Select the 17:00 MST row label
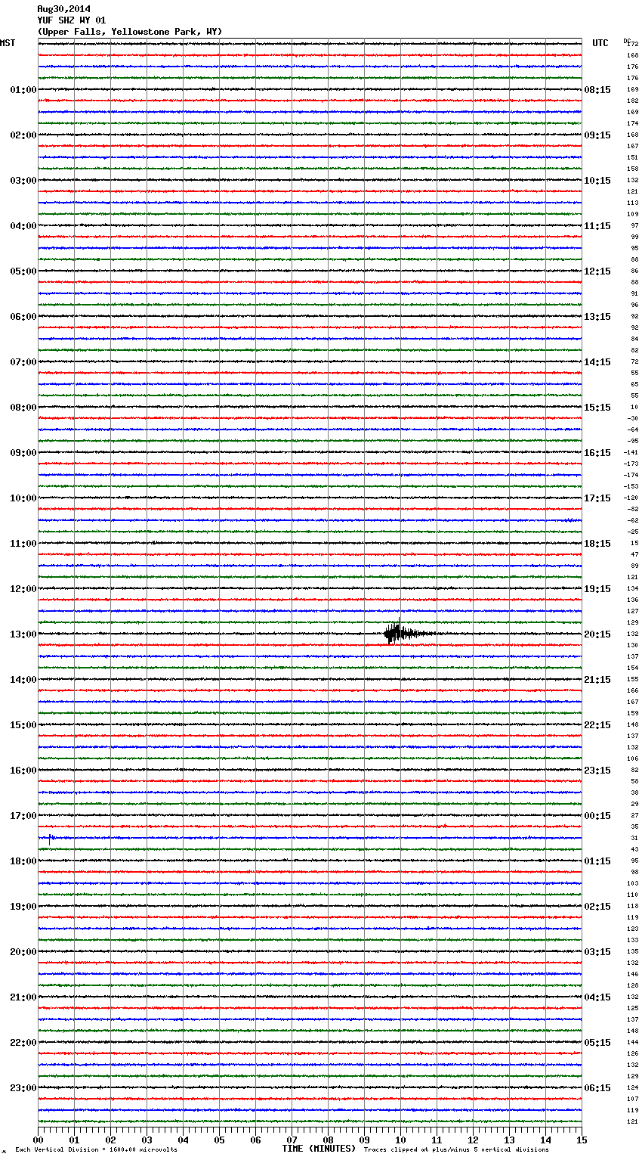The image size is (642, 1160). click(23, 816)
